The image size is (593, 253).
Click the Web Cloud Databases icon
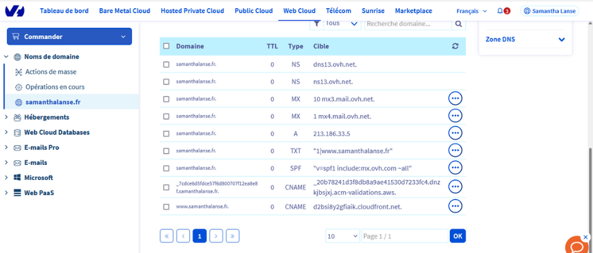click(x=17, y=133)
